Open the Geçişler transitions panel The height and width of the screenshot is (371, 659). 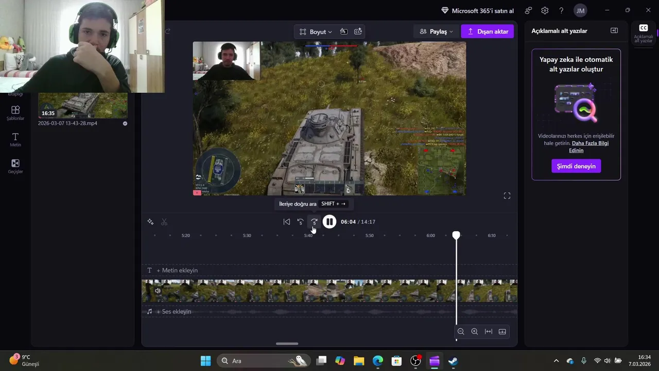(x=15, y=166)
